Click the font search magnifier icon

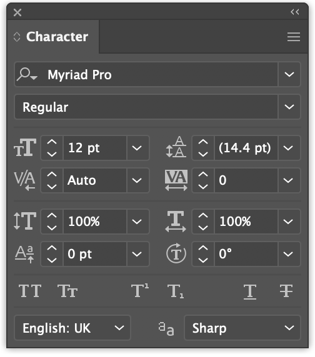pyautogui.click(x=27, y=74)
